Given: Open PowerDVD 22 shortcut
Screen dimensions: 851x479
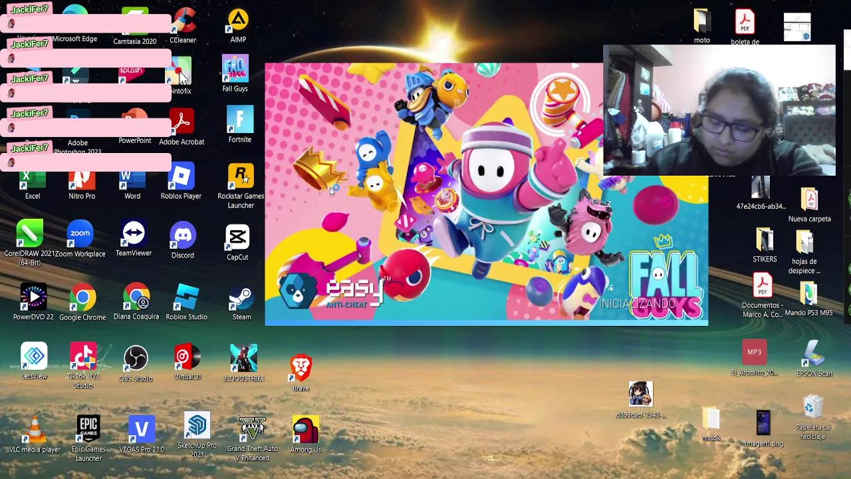Looking at the screenshot, I should point(33,303).
